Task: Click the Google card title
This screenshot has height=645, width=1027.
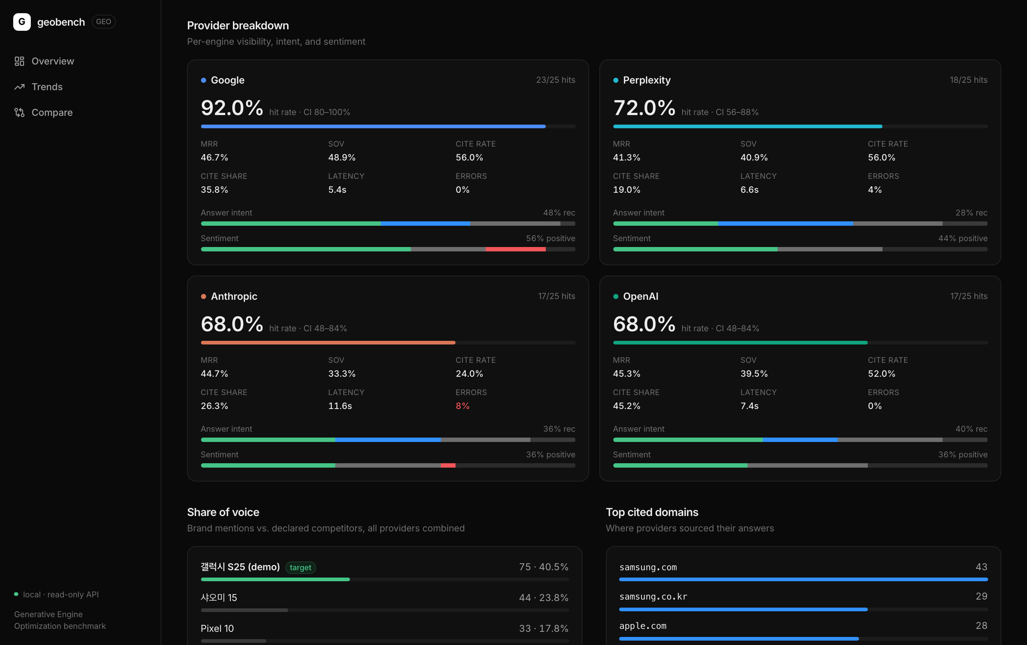Action: point(227,80)
